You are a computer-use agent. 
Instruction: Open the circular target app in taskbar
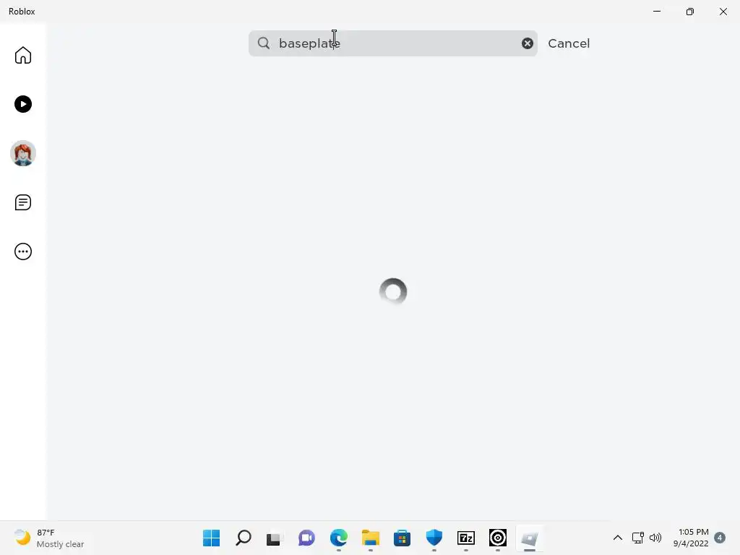pyautogui.click(x=498, y=538)
